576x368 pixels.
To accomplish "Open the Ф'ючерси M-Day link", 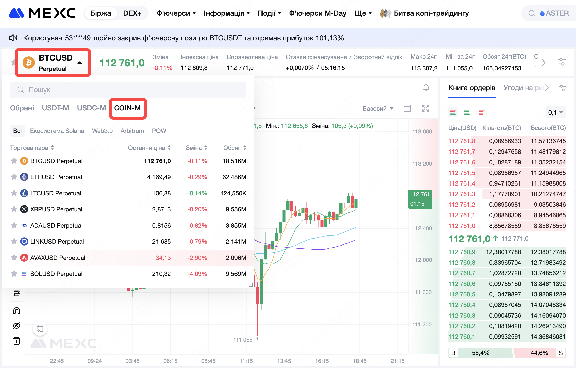I will (x=318, y=13).
